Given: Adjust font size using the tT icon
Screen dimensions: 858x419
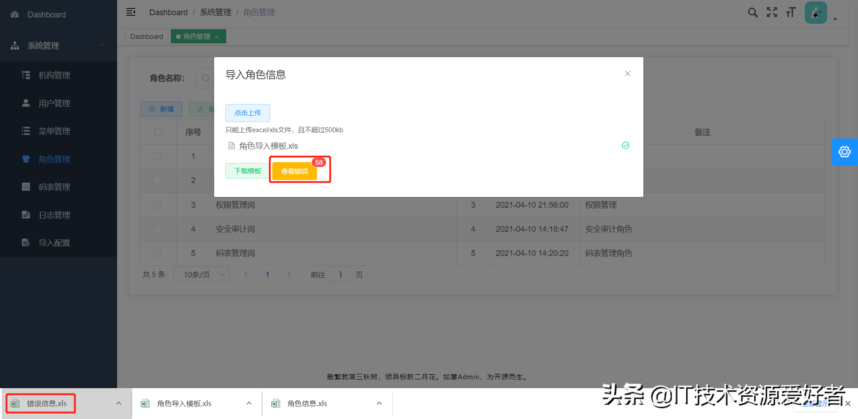Looking at the screenshot, I should point(790,13).
